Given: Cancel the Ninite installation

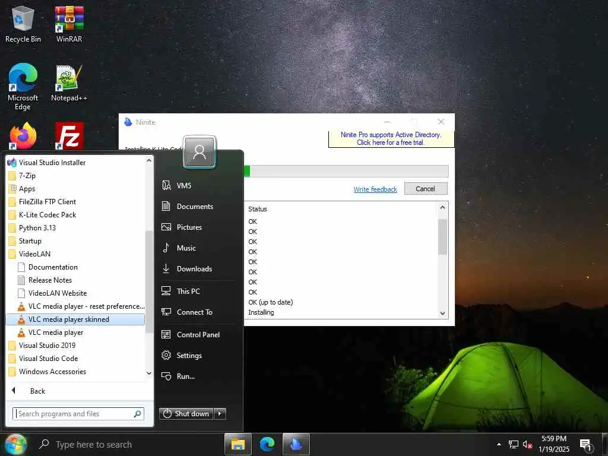Looking at the screenshot, I should click(425, 189).
